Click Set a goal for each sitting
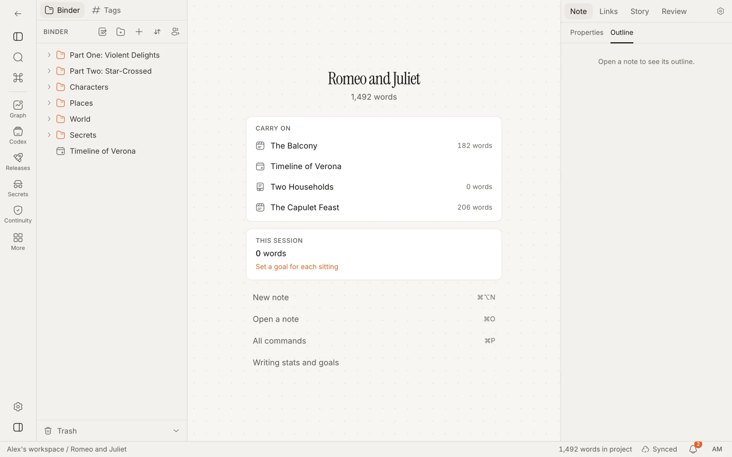The height and width of the screenshot is (457, 732). point(297,267)
